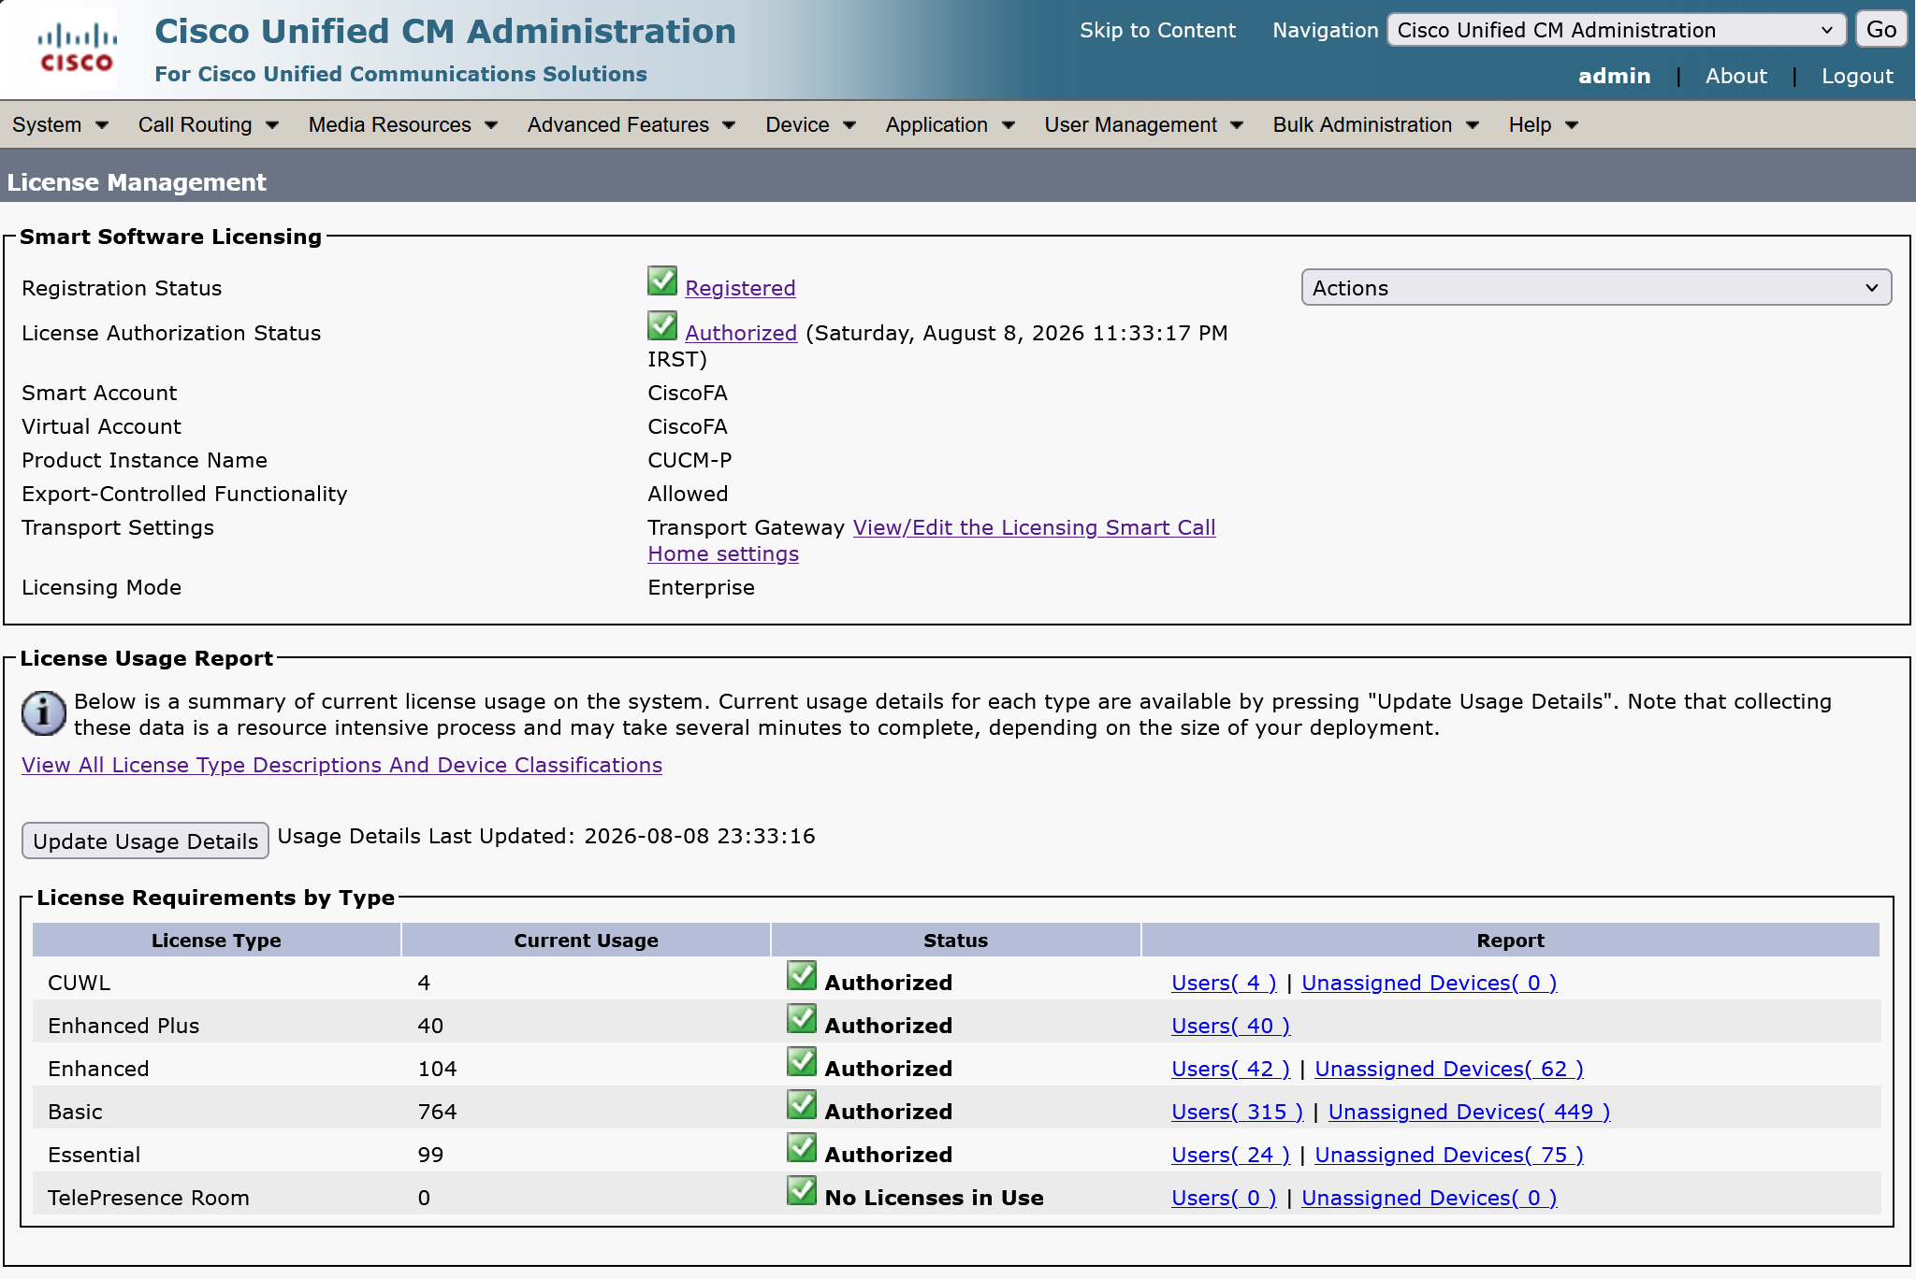The image size is (1916, 1279).
Task: Click the Status column header
Action: [955, 941]
